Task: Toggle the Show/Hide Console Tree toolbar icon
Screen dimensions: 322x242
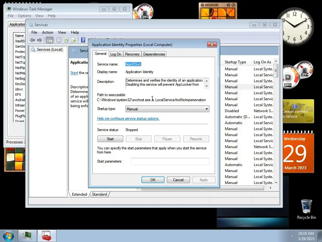Action: click(49, 40)
